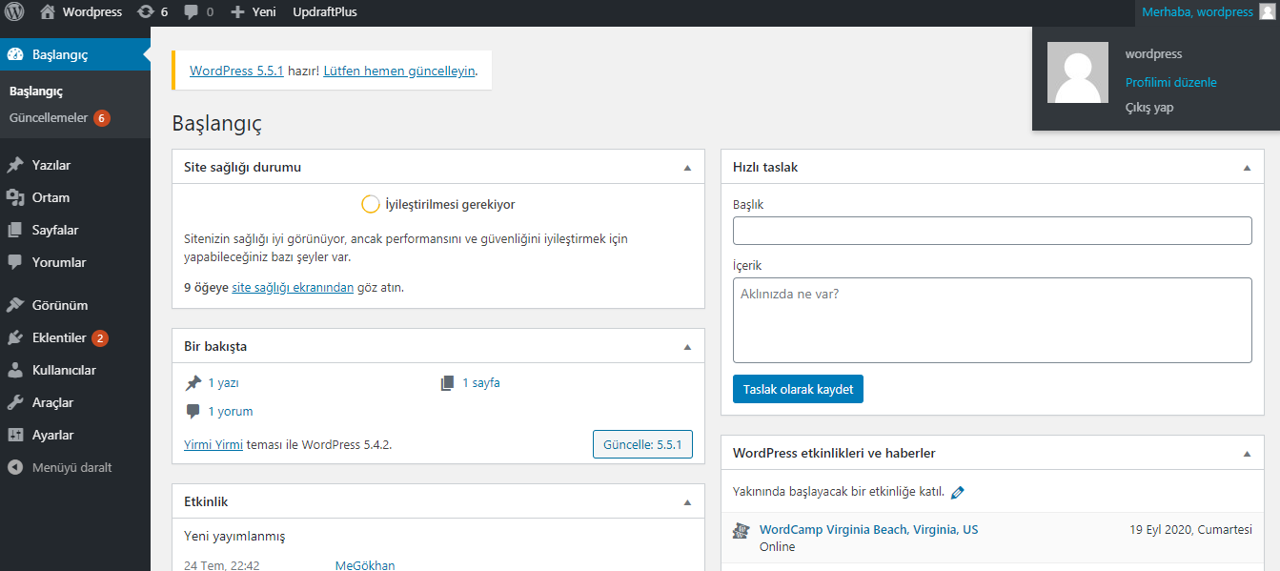
Task: Click the comment icon beside 1 yorum
Action: click(x=193, y=412)
